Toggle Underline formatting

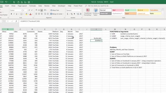(x=17, y=14)
